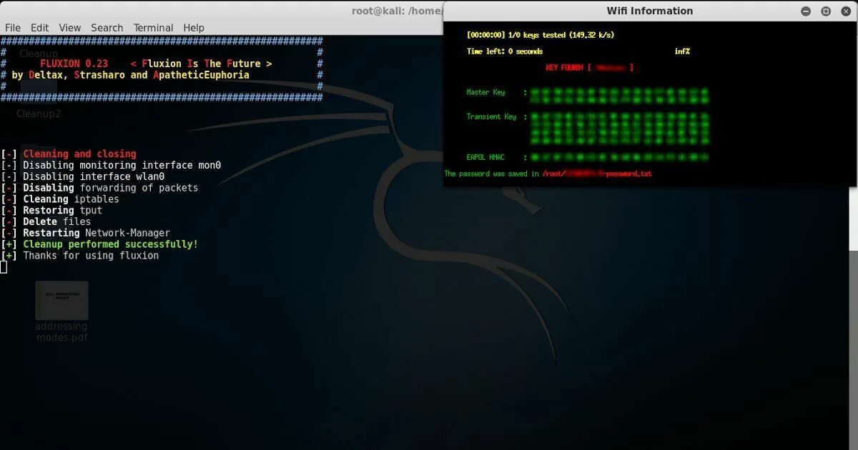The height and width of the screenshot is (450, 858).
Task: Click the "by Deltax, Strasharo" credits line
Action: (131, 75)
